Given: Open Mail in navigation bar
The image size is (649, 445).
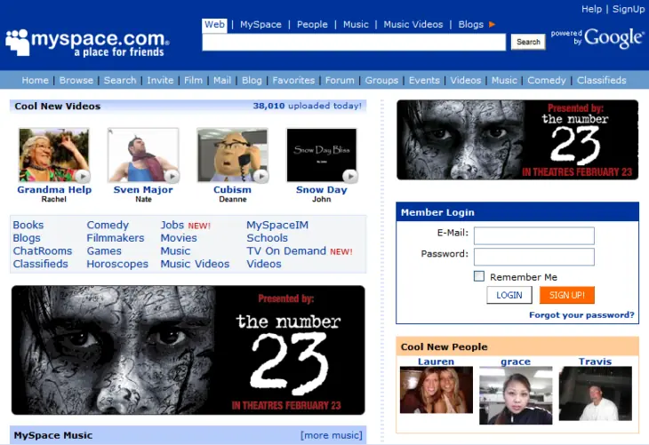Looking at the screenshot, I should (222, 80).
